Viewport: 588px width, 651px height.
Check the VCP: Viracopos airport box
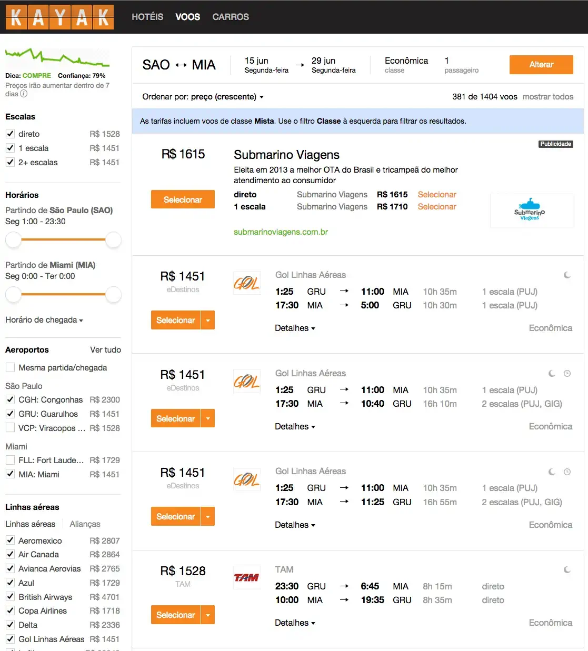click(x=10, y=428)
